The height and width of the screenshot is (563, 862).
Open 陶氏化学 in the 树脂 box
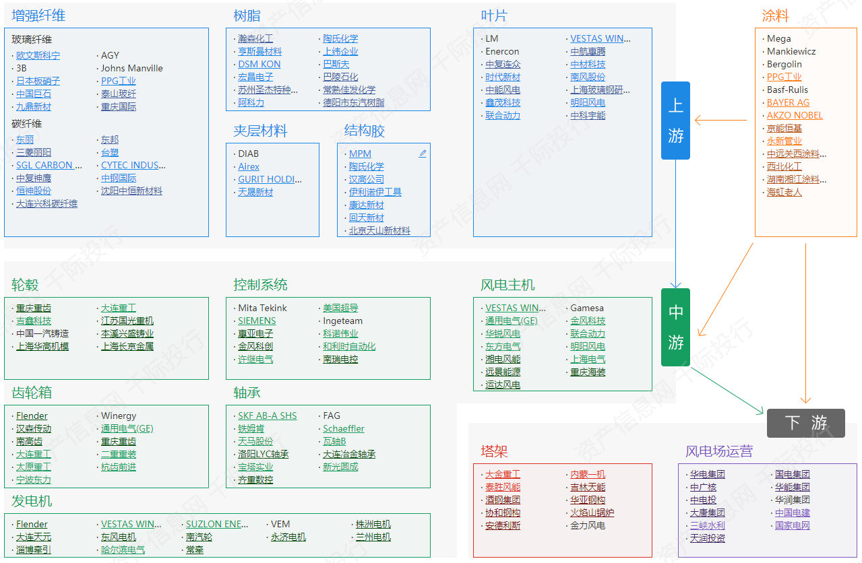340,38
